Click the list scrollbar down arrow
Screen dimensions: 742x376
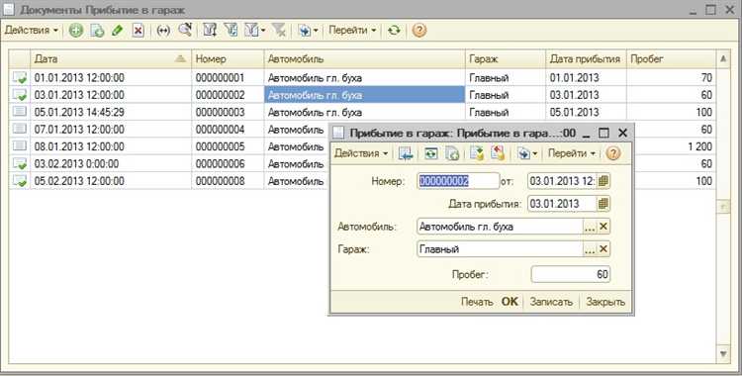pyautogui.click(x=723, y=353)
